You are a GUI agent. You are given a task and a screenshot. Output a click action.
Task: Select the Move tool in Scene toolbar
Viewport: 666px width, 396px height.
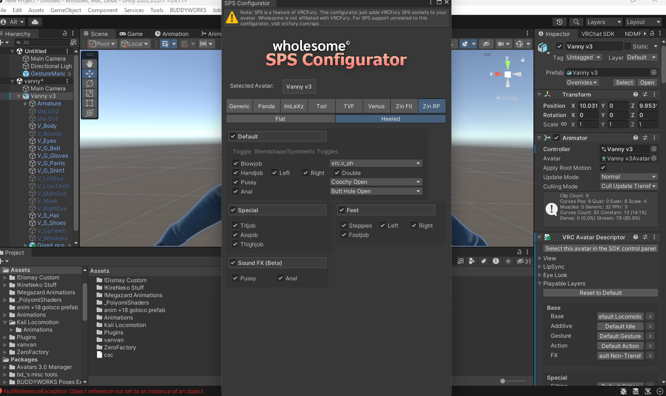click(x=90, y=74)
